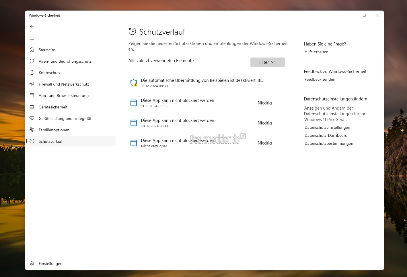Select Kontoschutz in the sidebar
Image resolution: width=407 pixels, height=277 pixels.
[71, 72]
